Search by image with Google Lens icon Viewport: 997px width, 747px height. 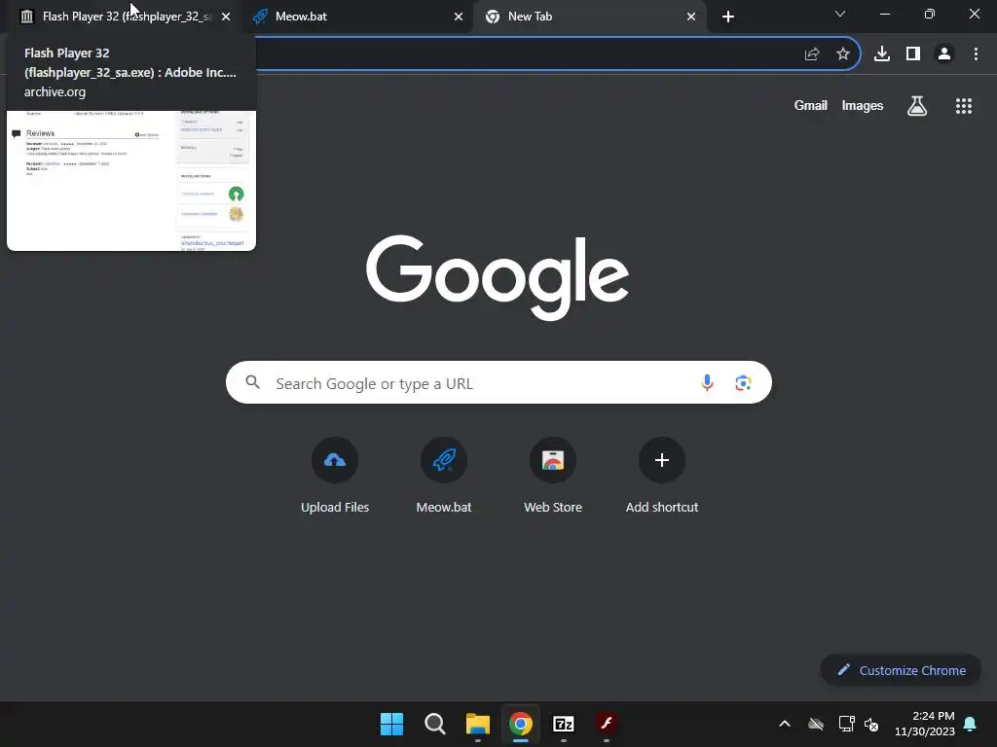tap(743, 383)
